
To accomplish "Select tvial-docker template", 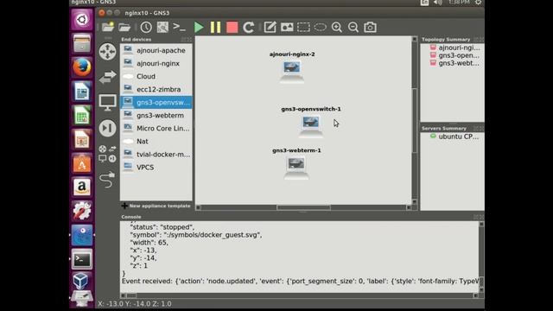I will pyautogui.click(x=156, y=155).
